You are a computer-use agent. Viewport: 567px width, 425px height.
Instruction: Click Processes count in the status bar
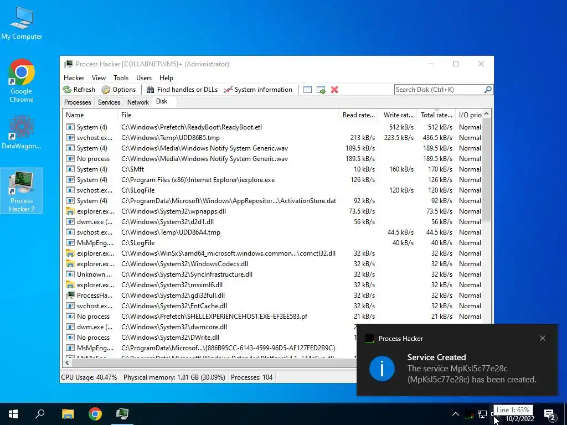point(252,377)
